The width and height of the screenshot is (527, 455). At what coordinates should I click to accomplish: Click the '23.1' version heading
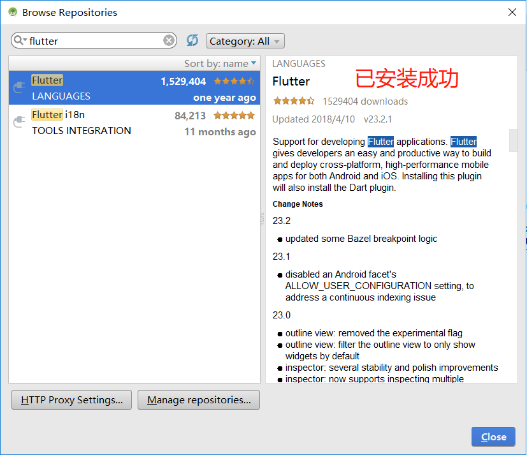click(x=281, y=257)
